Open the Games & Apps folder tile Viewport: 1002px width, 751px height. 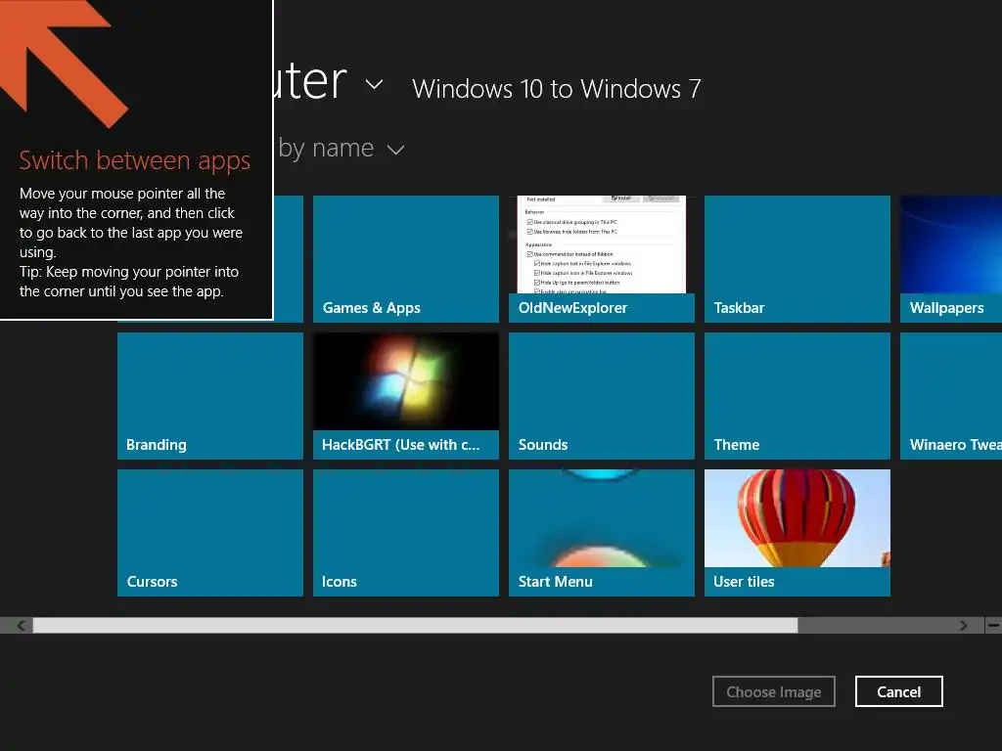(406, 258)
